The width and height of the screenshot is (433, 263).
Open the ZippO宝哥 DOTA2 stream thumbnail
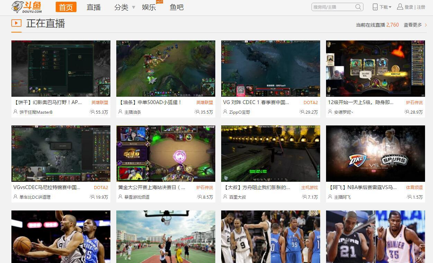[271, 68]
